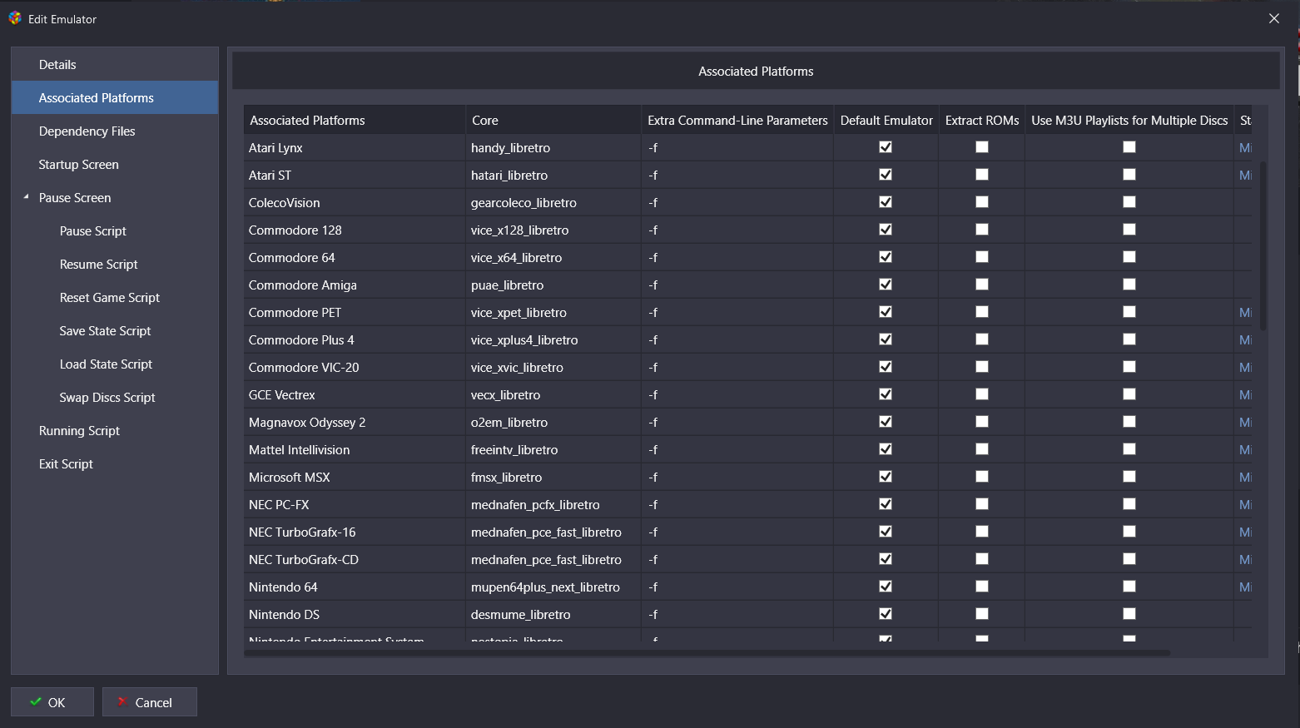
Task: Enable M3U Playlists for ColecoVision
Action: coord(1129,202)
